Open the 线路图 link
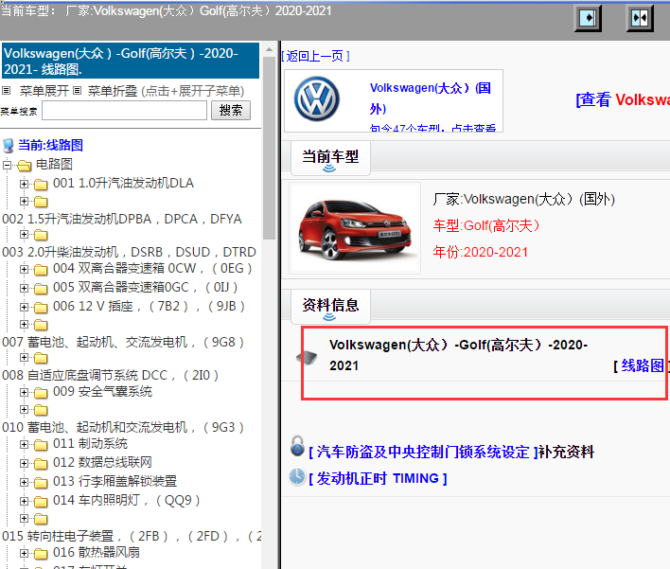Image resolution: width=670 pixels, height=569 pixels. pyautogui.click(x=643, y=365)
